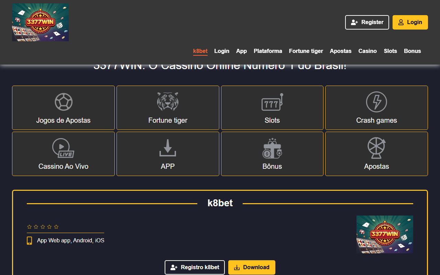Click the App Web app, Android, iOS text
Screen dimensions: 440x275
click(70, 241)
